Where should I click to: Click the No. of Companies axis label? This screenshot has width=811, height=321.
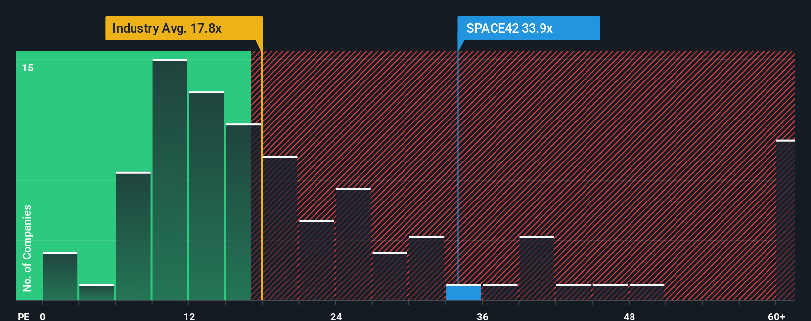(x=27, y=248)
